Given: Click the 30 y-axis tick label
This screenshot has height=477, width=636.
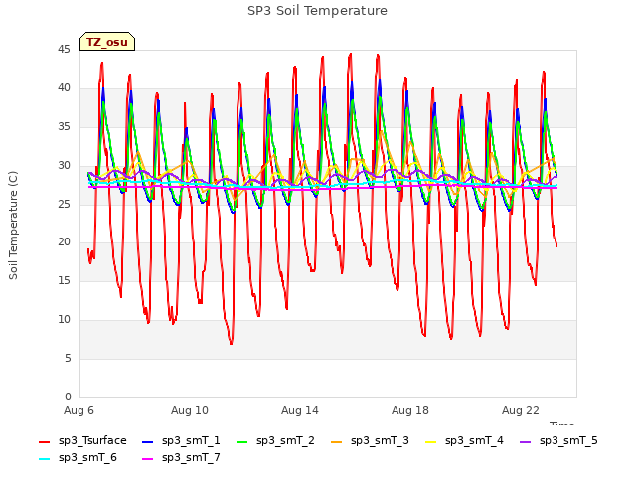Looking at the screenshot, I should [64, 166].
